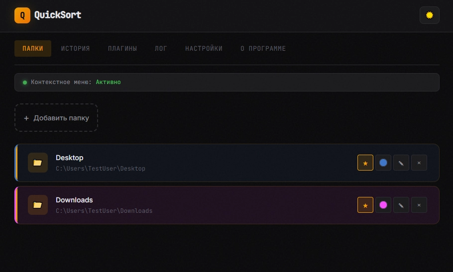The height and width of the screenshot is (272, 453).
Task: Open the Настройки tab
Action: pos(204,48)
